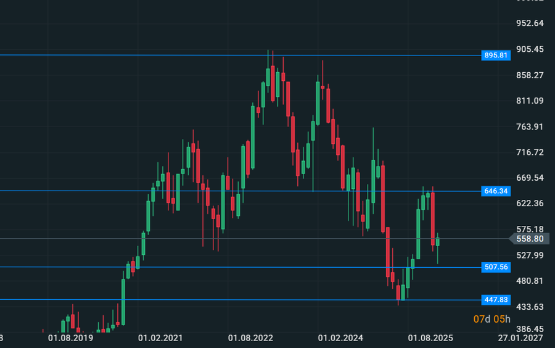Select the 646.34 horizontal line price label
Screen dimensions: 555x348
(496, 191)
